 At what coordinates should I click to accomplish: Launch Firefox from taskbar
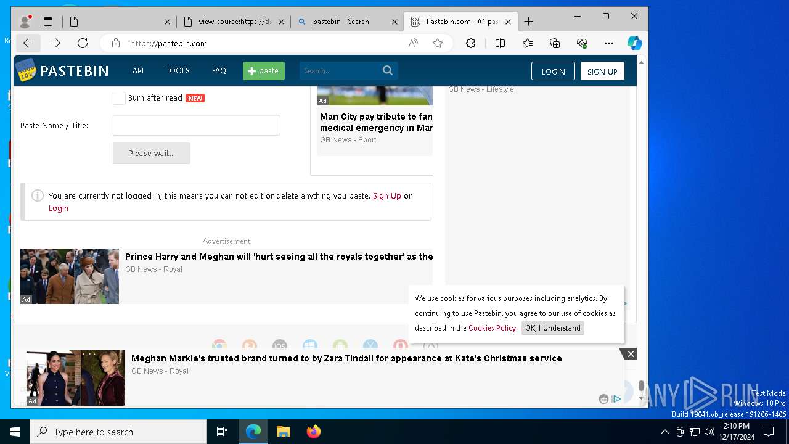314,432
